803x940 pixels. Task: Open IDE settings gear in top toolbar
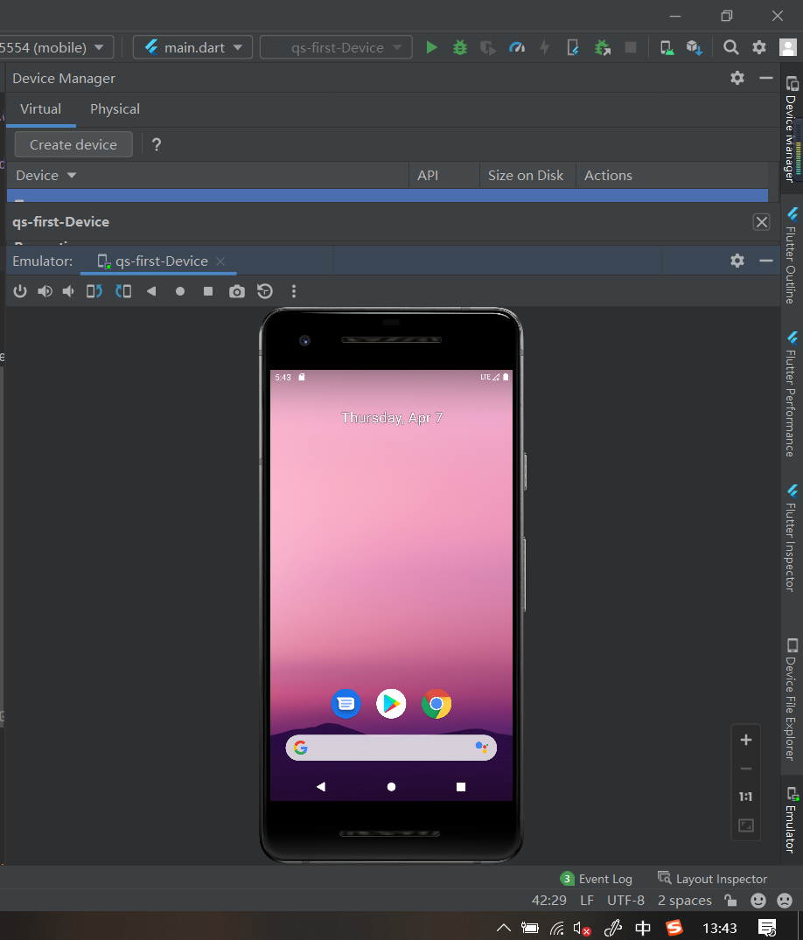coord(759,47)
